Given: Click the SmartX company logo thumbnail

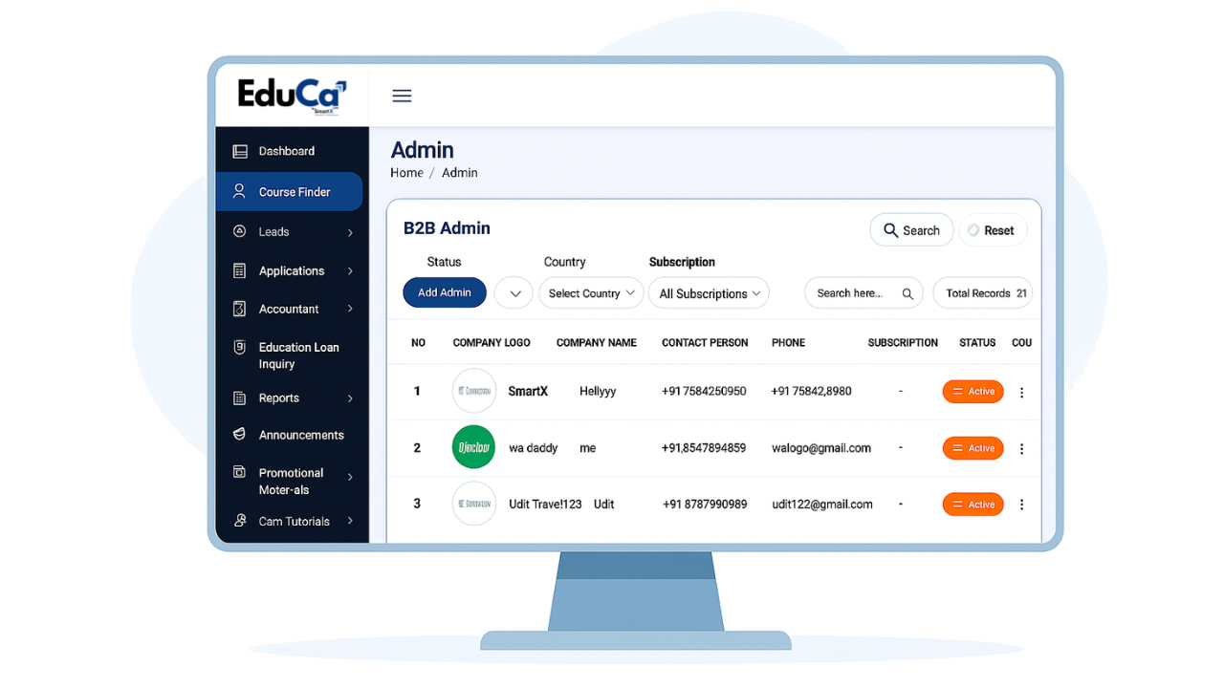Looking at the screenshot, I should click(473, 391).
